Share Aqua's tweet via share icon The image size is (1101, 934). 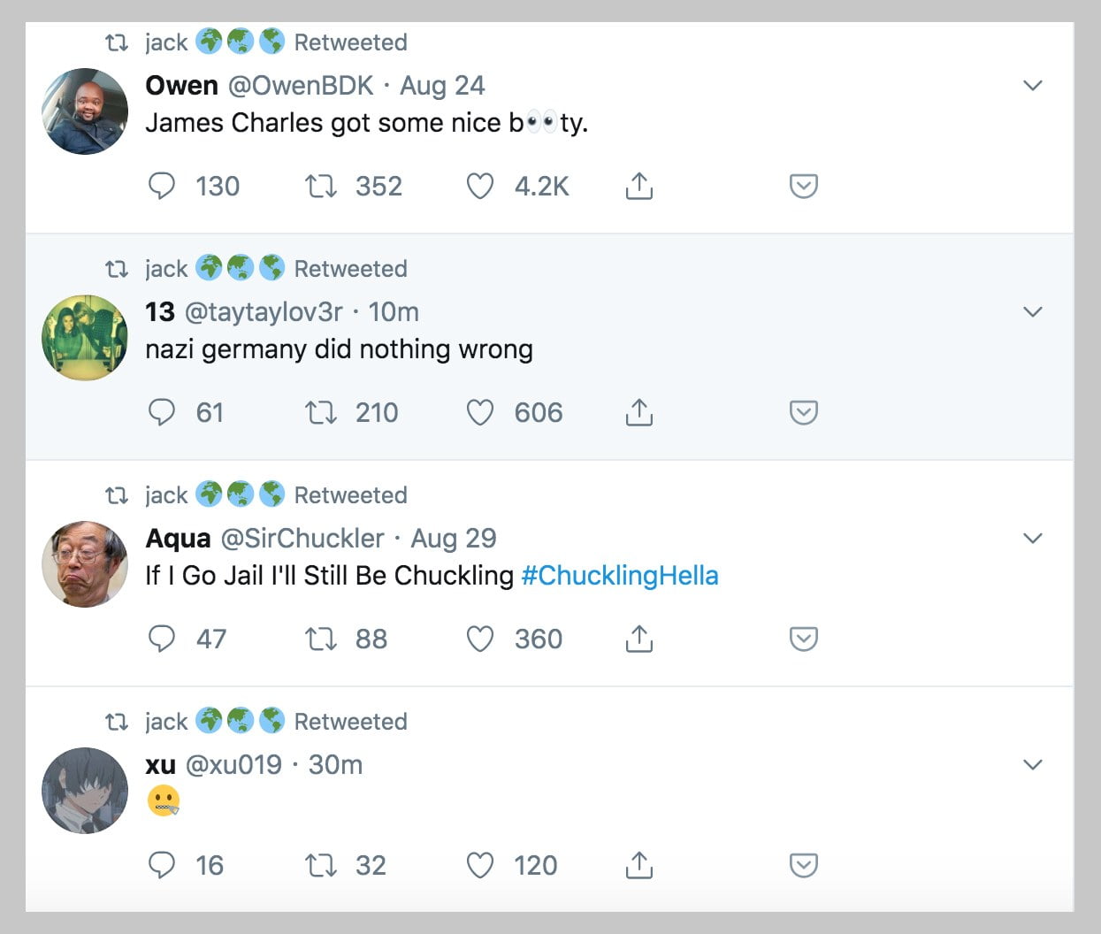coord(638,639)
